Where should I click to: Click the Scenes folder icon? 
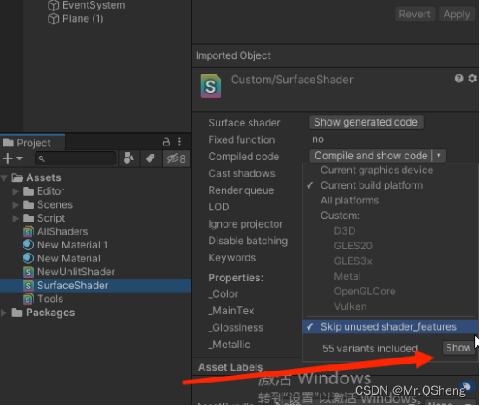[x=29, y=205]
